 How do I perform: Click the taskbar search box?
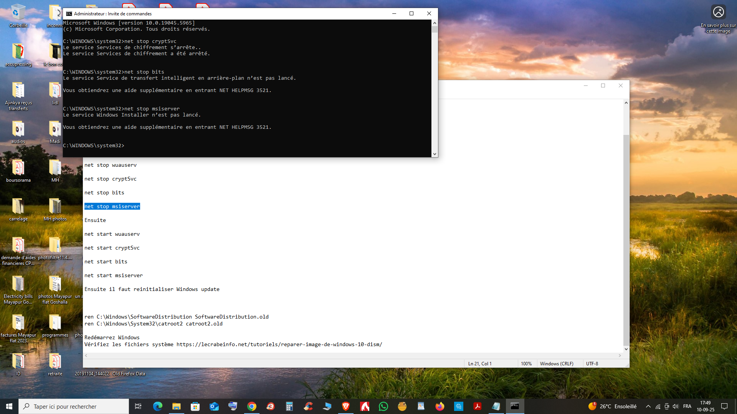[x=74, y=406]
